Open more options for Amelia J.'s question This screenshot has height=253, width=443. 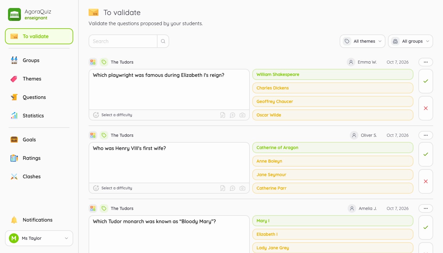pos(426,208)
